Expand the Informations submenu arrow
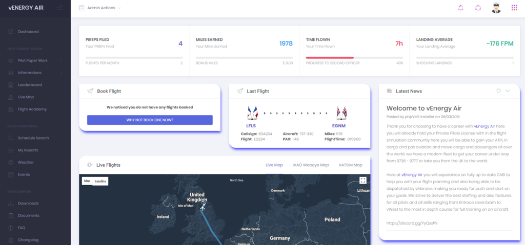Screen dimensions: 525x245 [62, 73]
